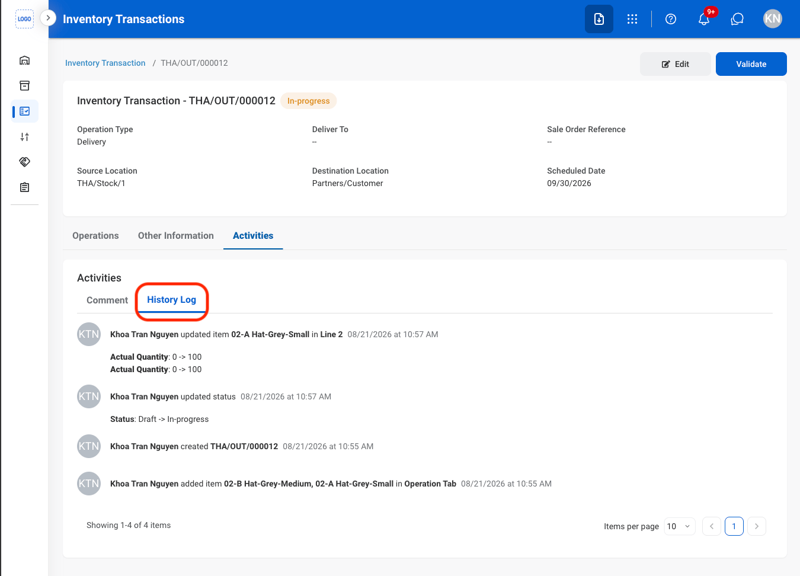Open the items per page dropdown
This screenshot has height=576, width=800.
[x=680, y=526]
